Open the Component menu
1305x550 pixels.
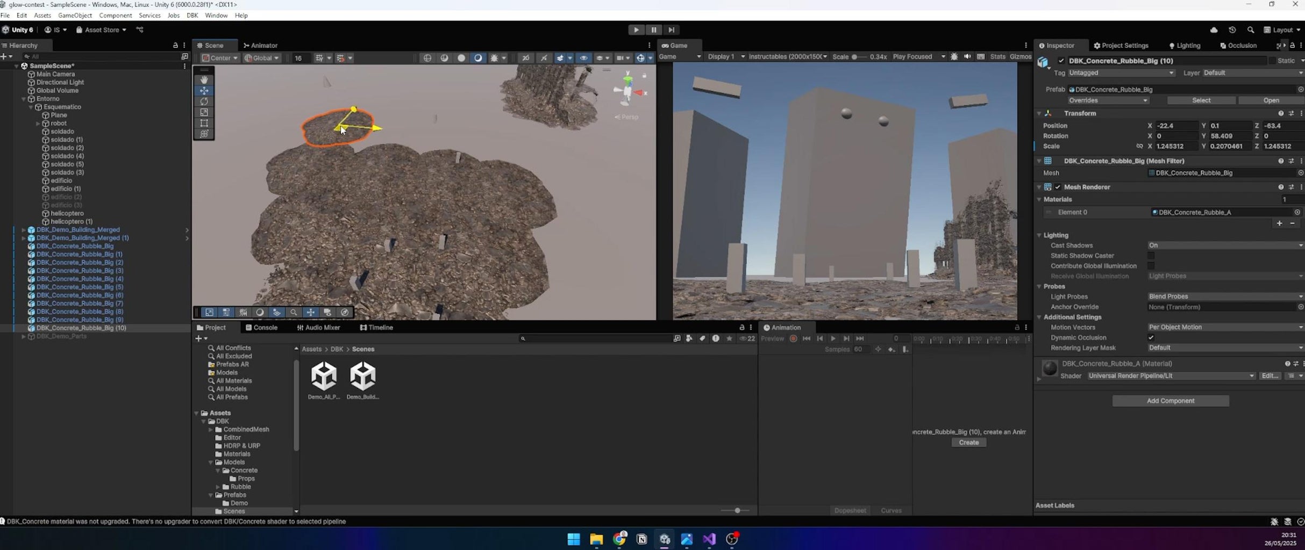coord(115,15)
